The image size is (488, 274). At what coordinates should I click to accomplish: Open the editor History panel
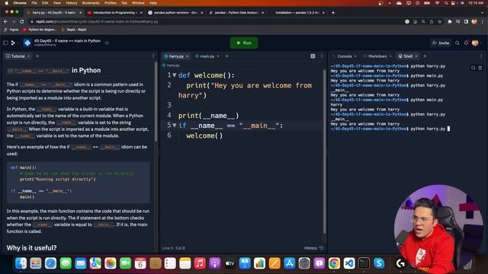pos(313,248)
